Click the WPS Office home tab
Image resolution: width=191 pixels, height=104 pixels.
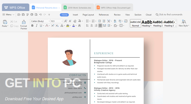(16, 7)
